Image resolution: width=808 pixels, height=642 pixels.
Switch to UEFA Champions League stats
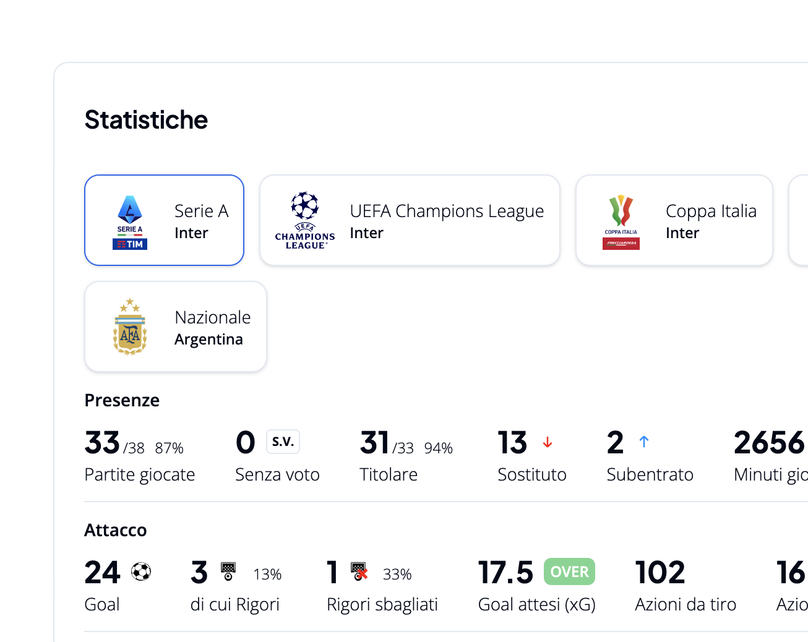410,220
